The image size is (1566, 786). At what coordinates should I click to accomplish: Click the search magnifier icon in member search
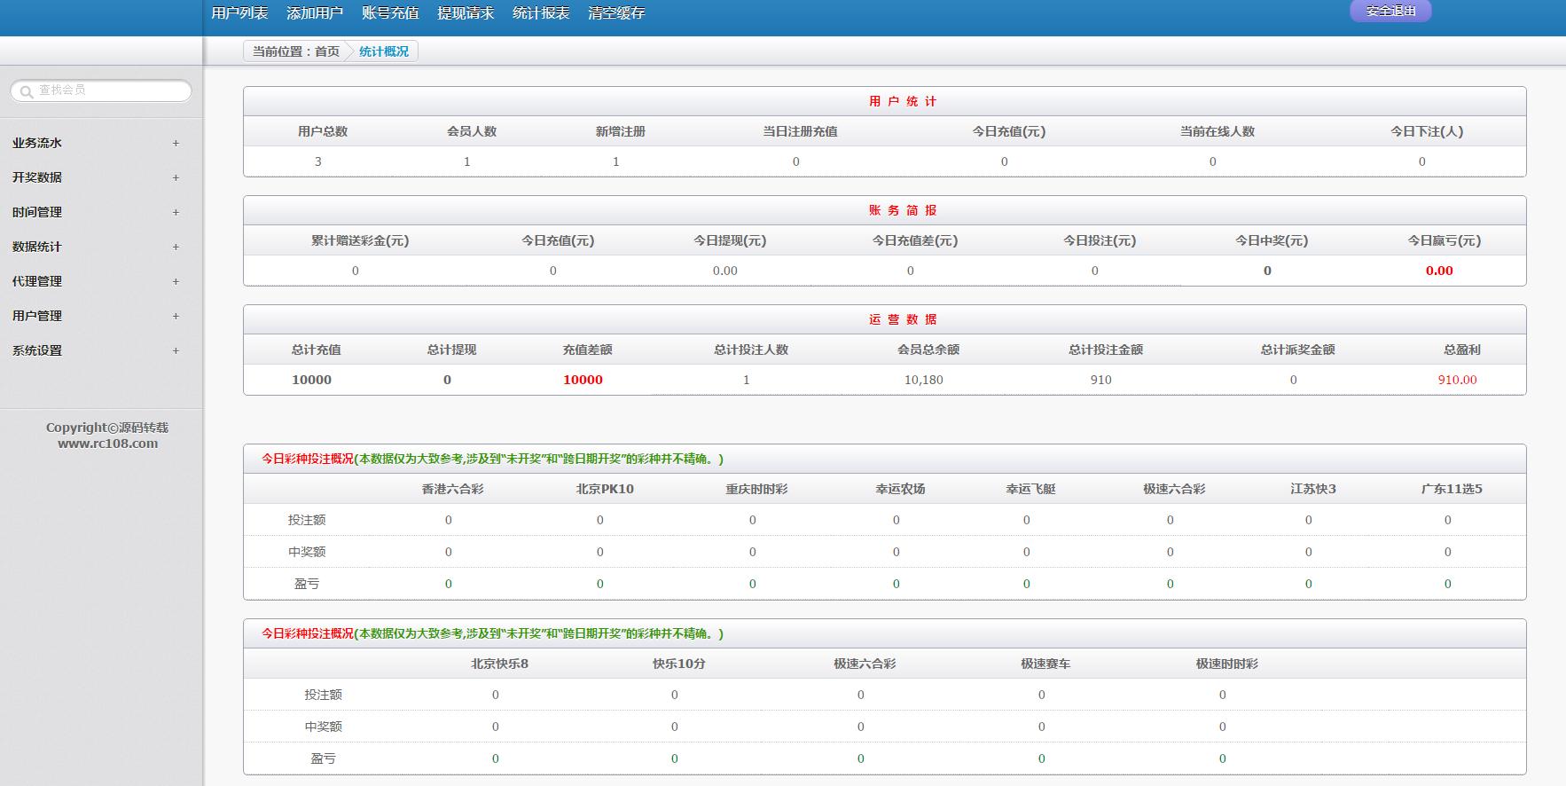27,91
